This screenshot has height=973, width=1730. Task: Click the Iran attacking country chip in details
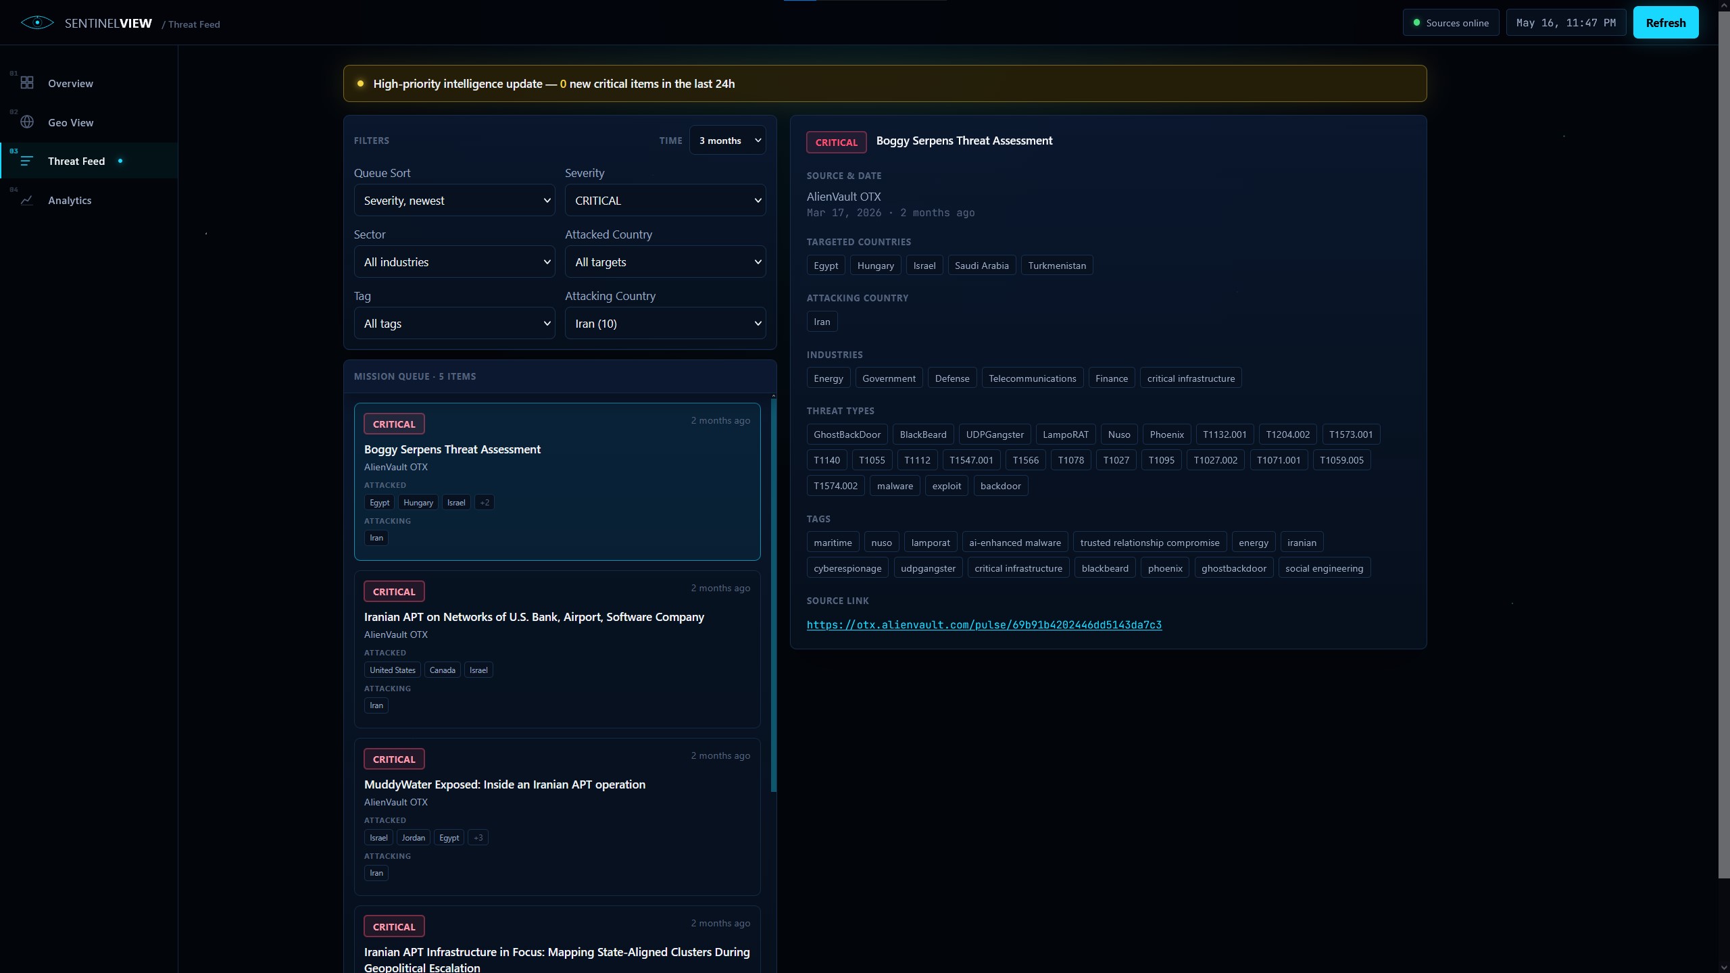[x=822, y=322]
